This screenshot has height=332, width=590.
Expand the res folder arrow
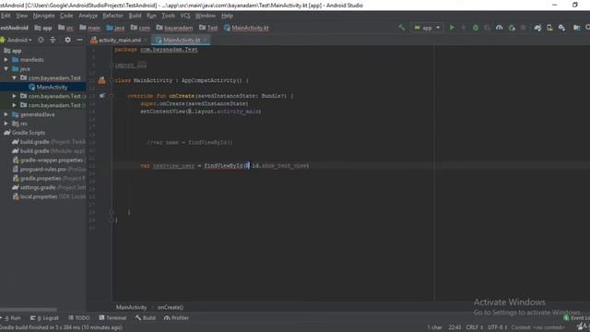pyautogui.click(x=6, y=124)
